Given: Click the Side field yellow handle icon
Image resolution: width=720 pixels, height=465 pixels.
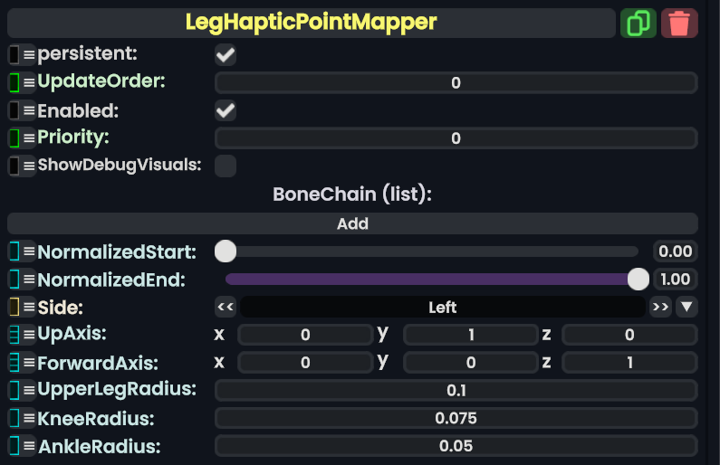Looking at the screenshot, I should (x=14, y=308).
